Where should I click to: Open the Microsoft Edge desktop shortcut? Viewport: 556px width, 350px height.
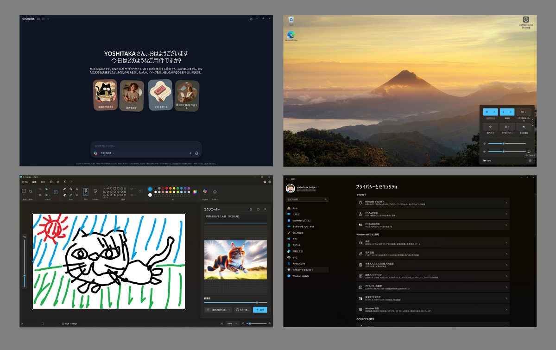[x=291, y=36]
